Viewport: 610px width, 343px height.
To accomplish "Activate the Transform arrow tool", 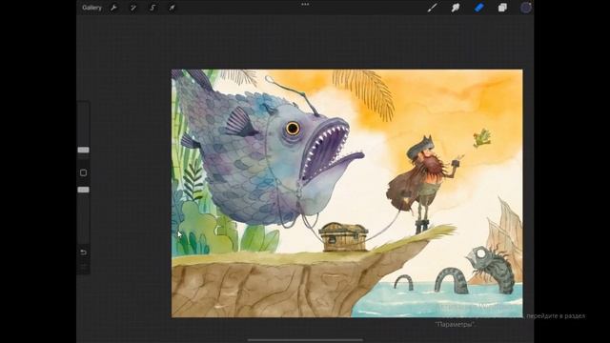I will coord(172,8).
